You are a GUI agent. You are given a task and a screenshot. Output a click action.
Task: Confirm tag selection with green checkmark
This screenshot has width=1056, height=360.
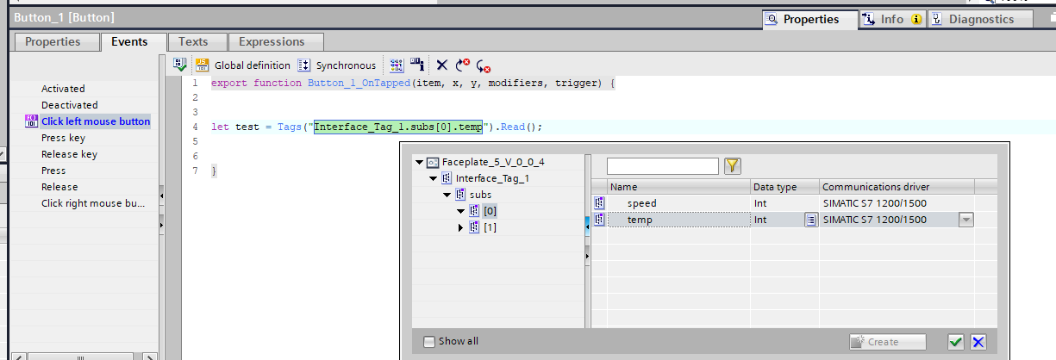tap(956, 342)
